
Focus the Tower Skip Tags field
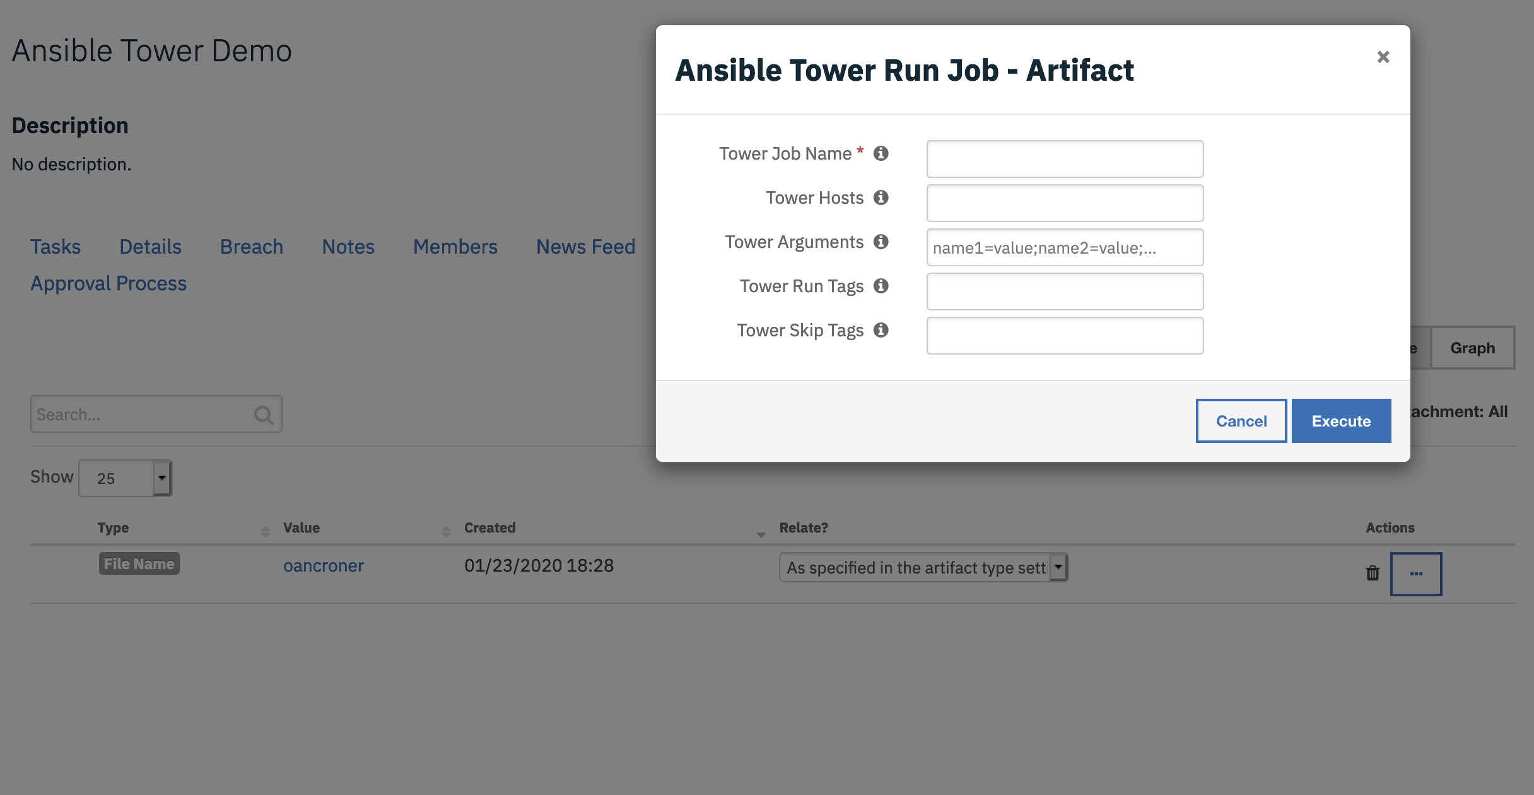click(1065, 336)
